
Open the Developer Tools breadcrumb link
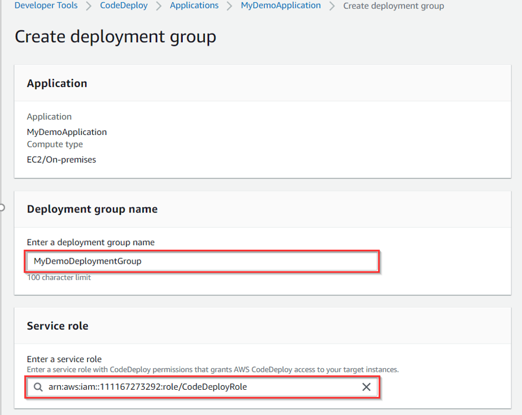(x=46, y=6)
